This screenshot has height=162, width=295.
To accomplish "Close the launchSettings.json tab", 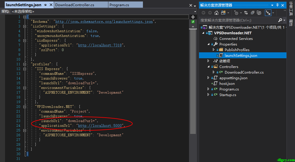I will (x=51, y=5).
